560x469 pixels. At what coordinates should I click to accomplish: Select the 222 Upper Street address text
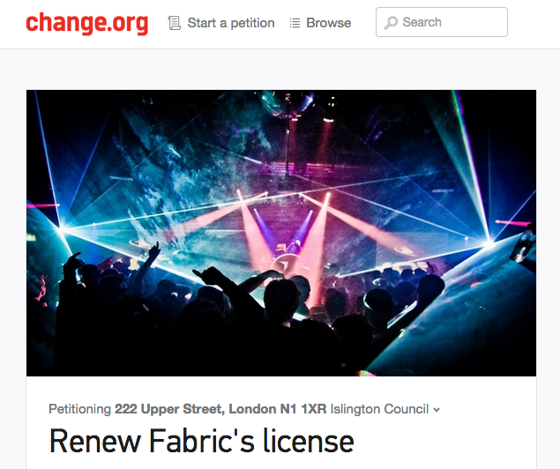coord(220,409)
